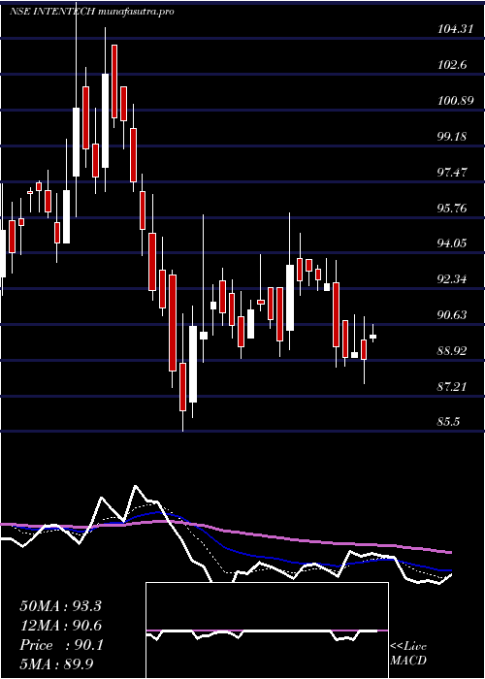485x679 pixels.
Task: Click the 'NSE INTENTECH munafasutra.pro' chart title
Action: click(x=92, y=12)
